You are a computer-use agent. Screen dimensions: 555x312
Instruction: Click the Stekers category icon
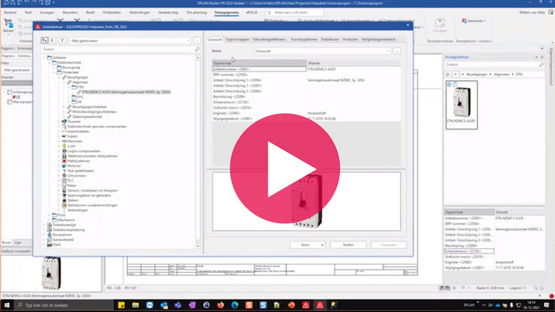[64, 200]
